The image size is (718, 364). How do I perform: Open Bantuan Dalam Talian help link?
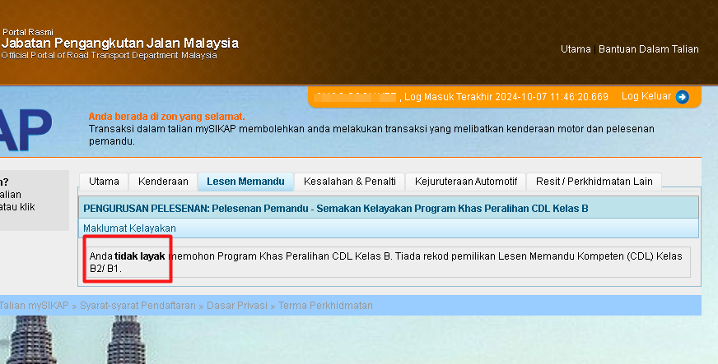click(648, 48)
